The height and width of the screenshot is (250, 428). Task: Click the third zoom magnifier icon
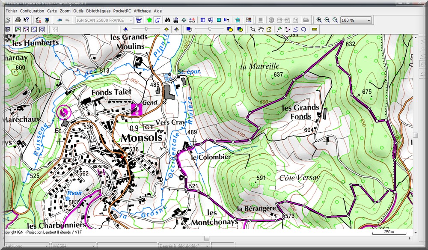(335, 20)
